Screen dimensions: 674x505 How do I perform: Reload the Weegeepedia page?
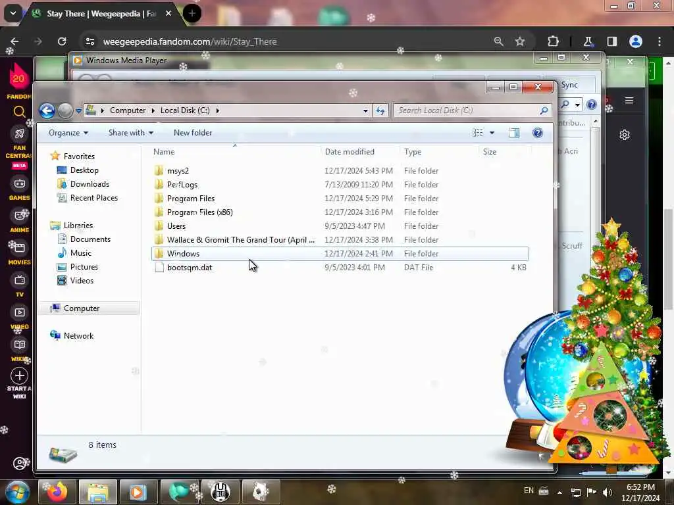coord(62,41)
